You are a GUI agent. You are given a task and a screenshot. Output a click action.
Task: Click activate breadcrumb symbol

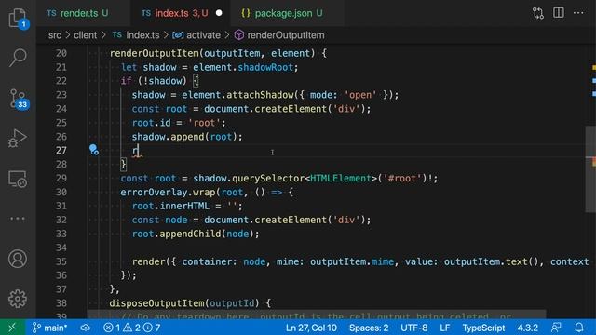[196, 35]
